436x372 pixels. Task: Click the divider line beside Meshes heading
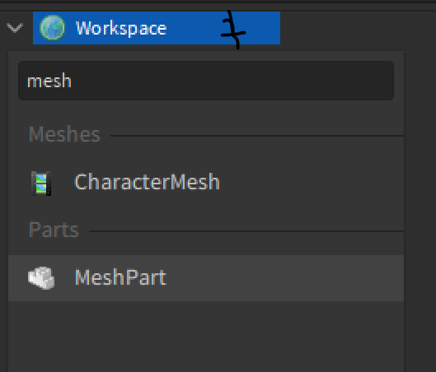coord(257,136)
